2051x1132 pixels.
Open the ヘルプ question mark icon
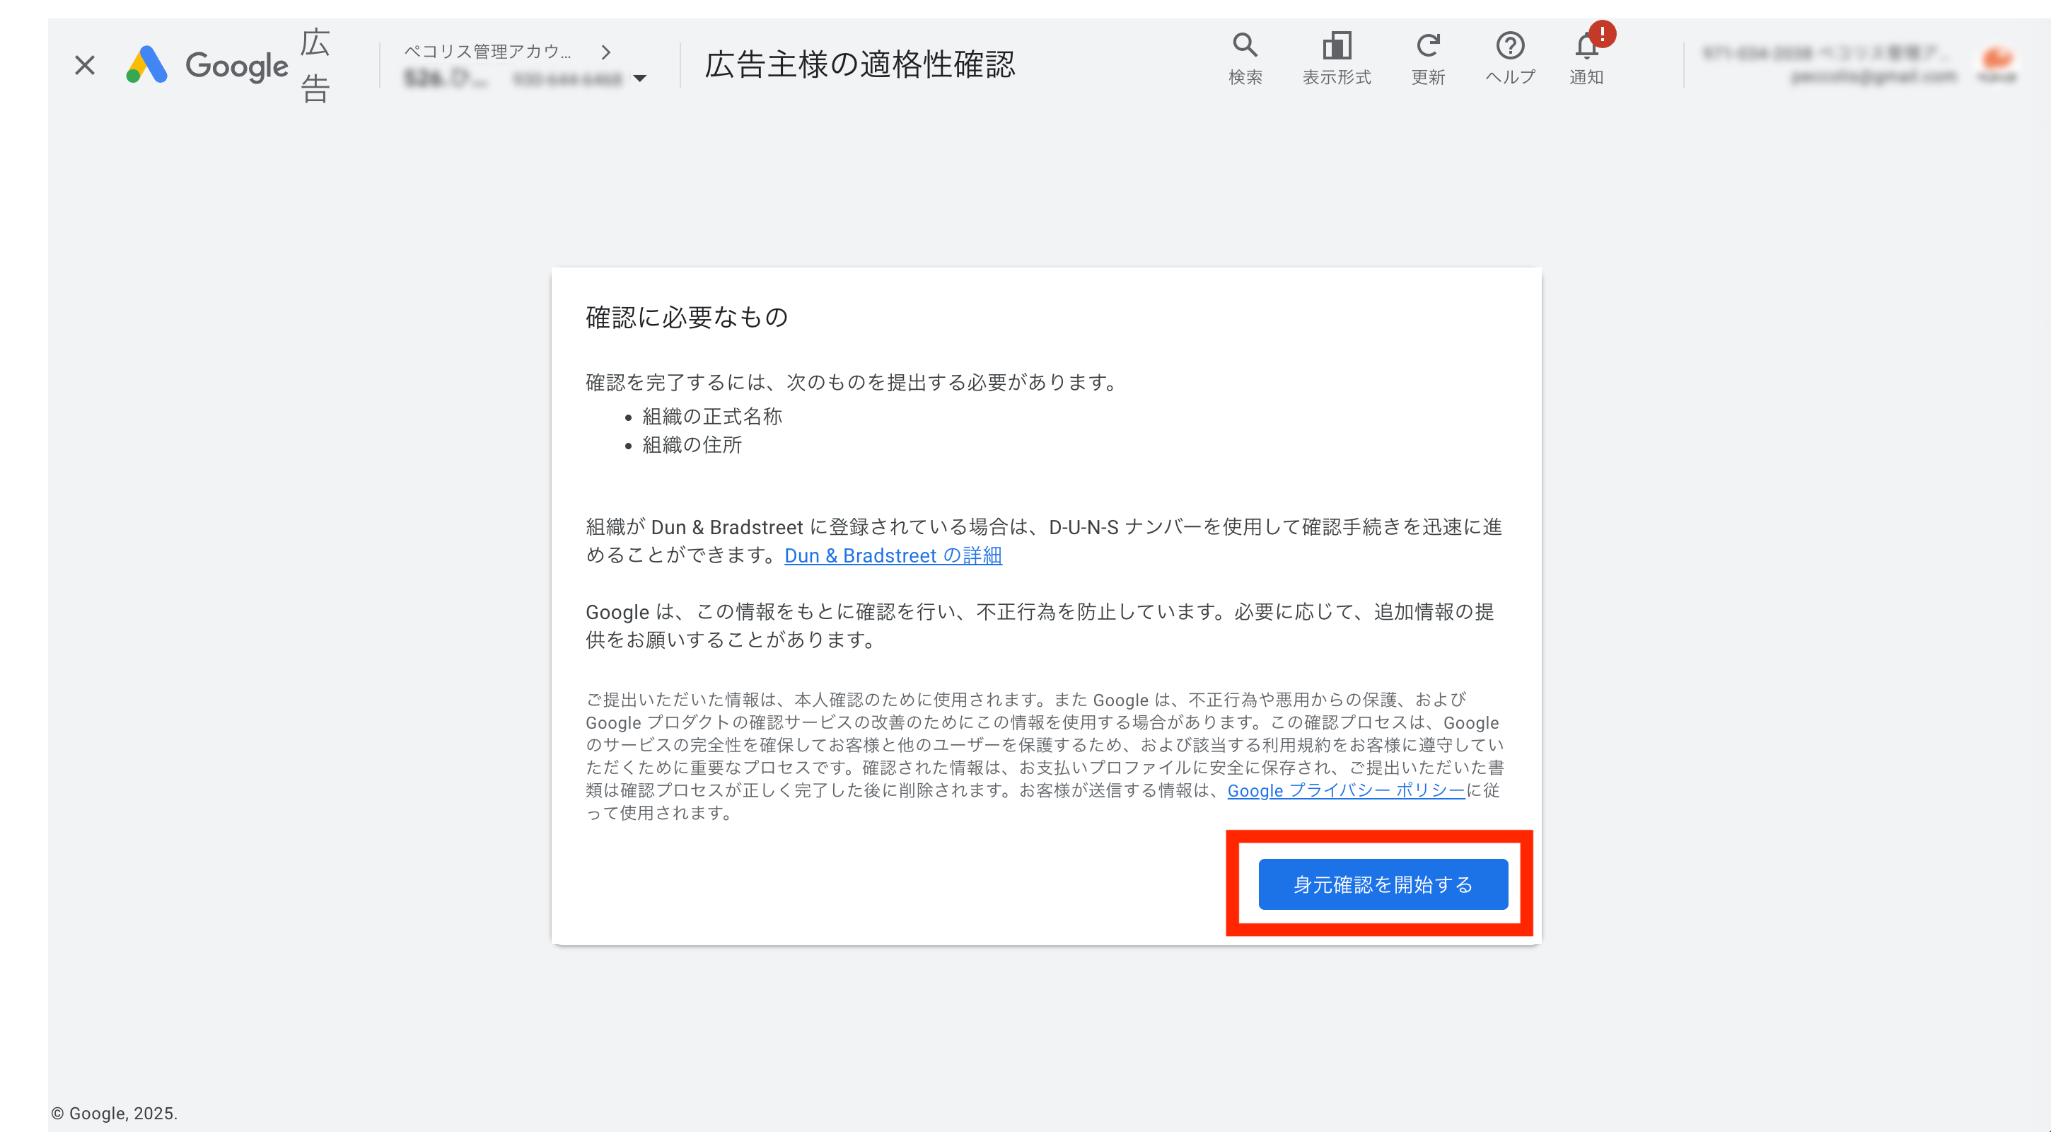point(1509,46)
